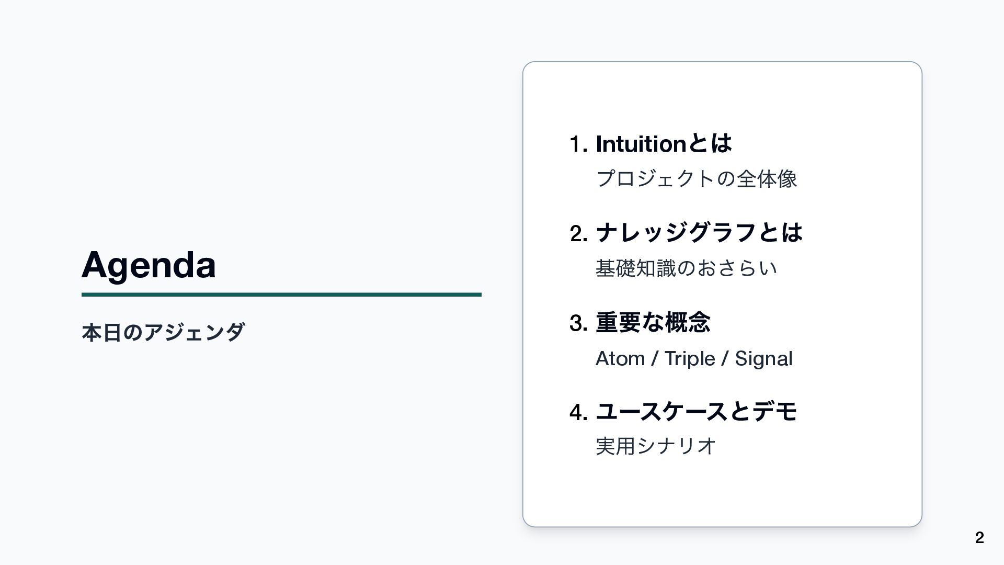The image size is (1004, 565).
Task: Click the empty bottom area of the white agenda card
Action: pyautogui.click(x=722, y=497)
